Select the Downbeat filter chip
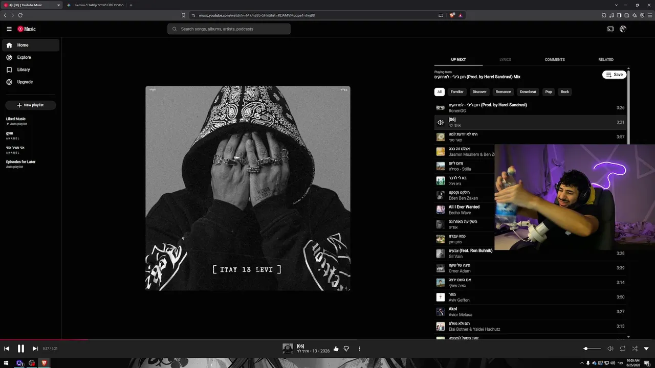Image resolution: width=655 pixels, height=368 pixels. (528, 92)
